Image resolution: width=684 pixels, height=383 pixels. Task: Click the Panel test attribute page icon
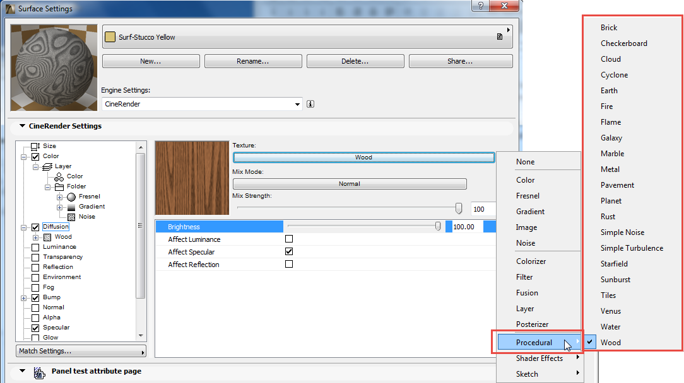pos(39,372)
